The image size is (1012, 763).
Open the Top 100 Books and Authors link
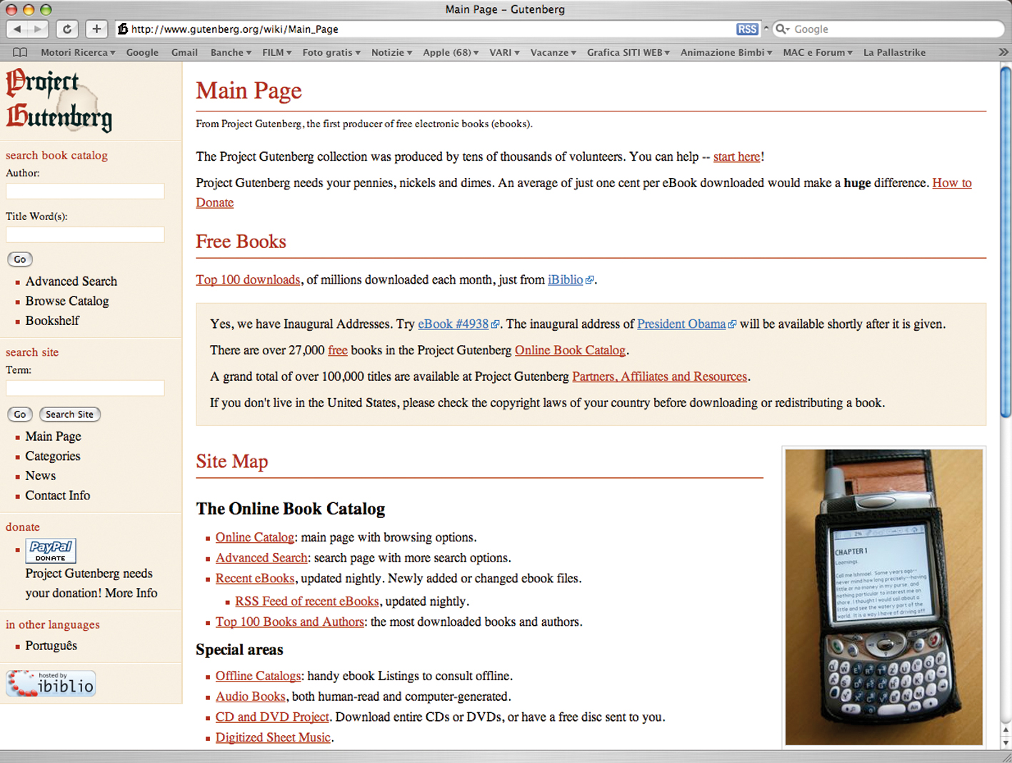pyautogui.click(x=290, y=622)
